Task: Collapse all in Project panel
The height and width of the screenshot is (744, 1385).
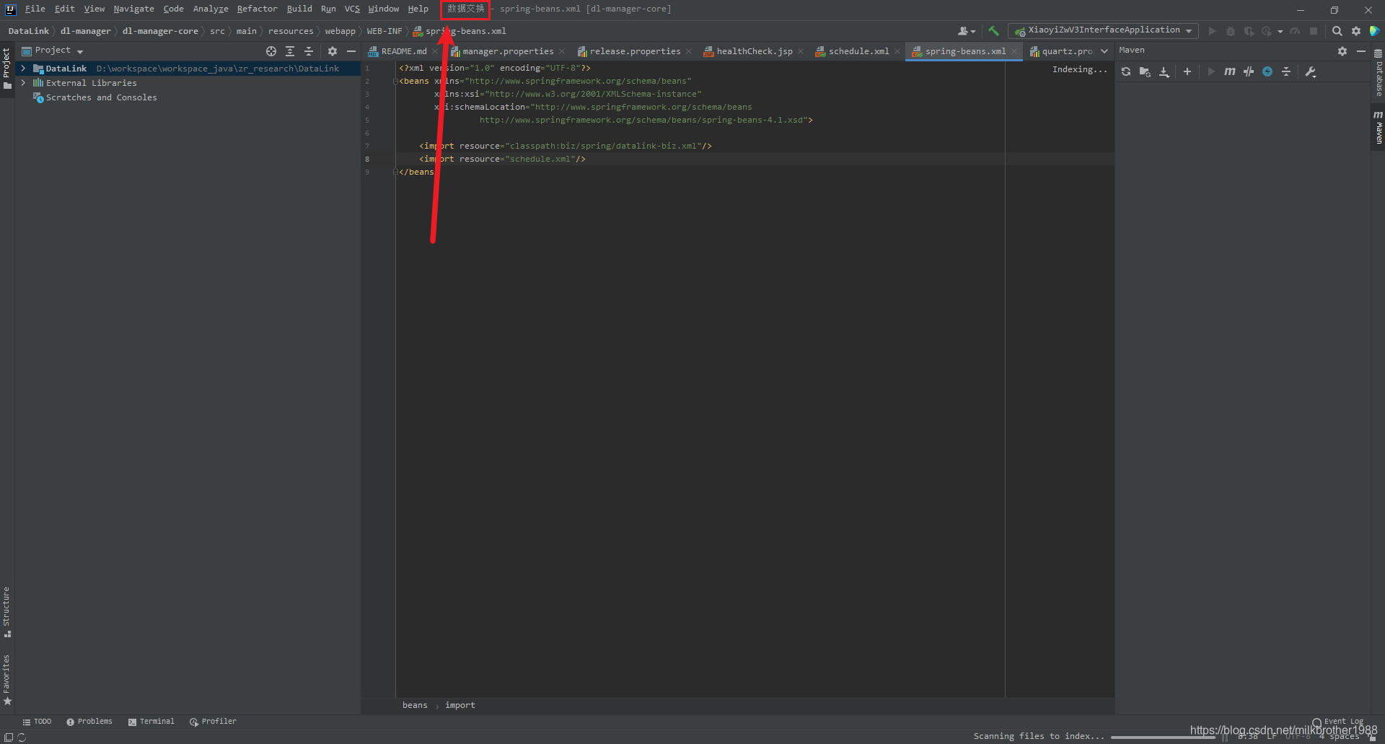Action: 309,51
